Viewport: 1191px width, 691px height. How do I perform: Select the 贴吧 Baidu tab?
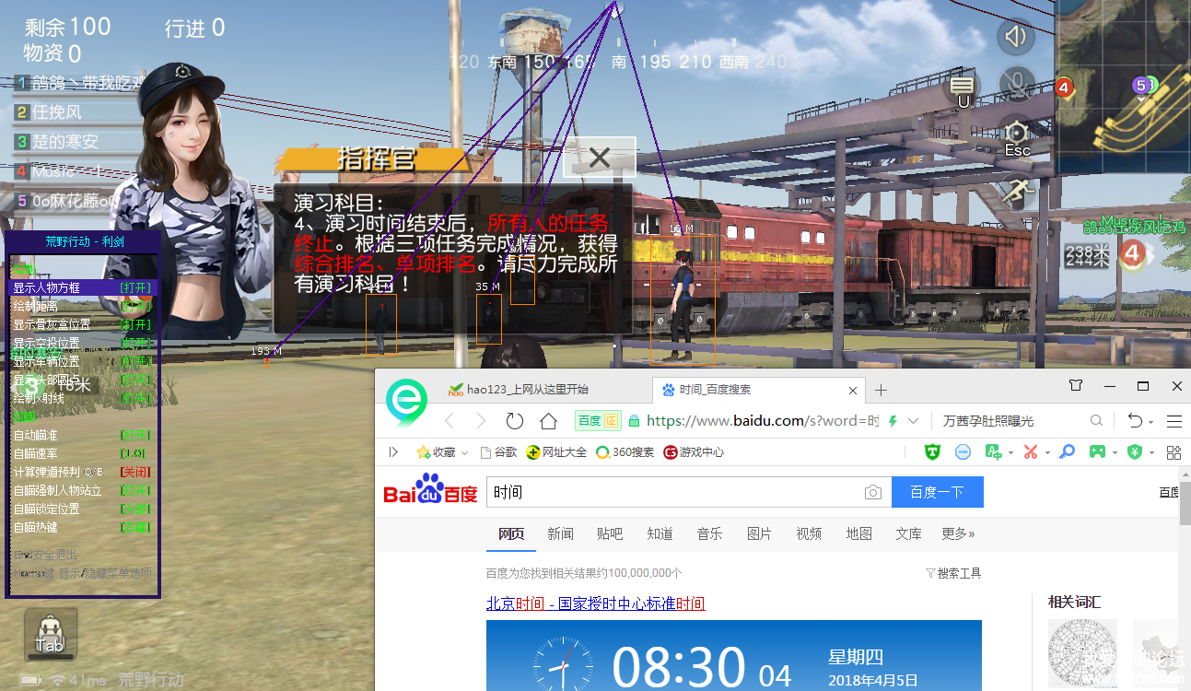tap(610, 533)
